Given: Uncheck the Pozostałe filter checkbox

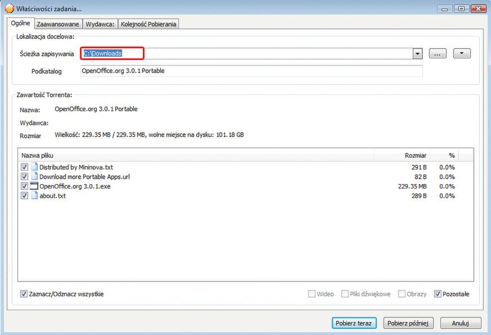Looking at the screenshot, I should pos(438,293).
